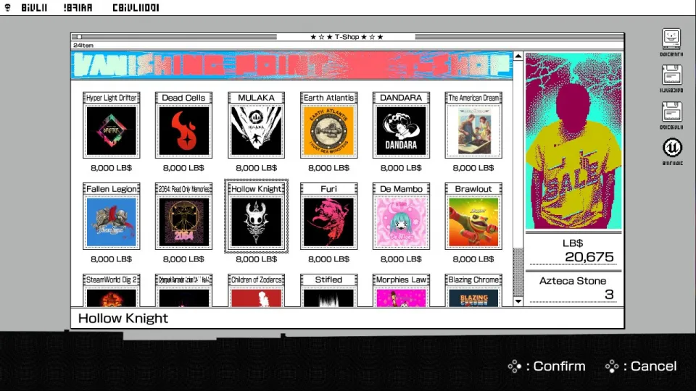696x391 pixels.
Task: Select the Hyper Light Drifter shirt icon
Action: click(x=111, y=131)
